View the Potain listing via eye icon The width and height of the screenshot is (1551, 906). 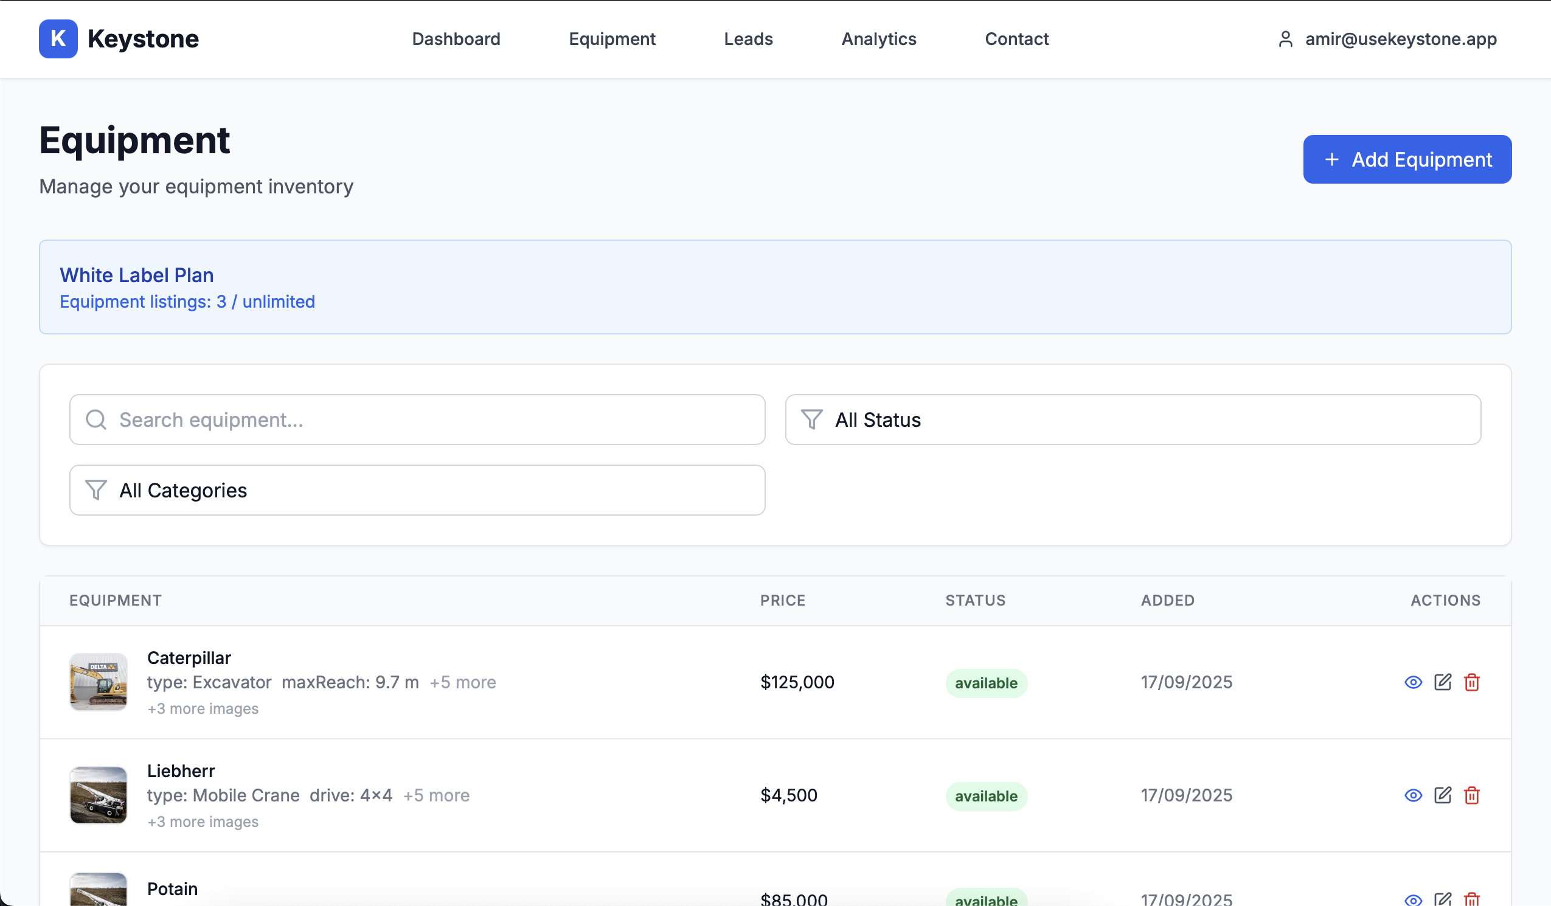(1413, 900)
